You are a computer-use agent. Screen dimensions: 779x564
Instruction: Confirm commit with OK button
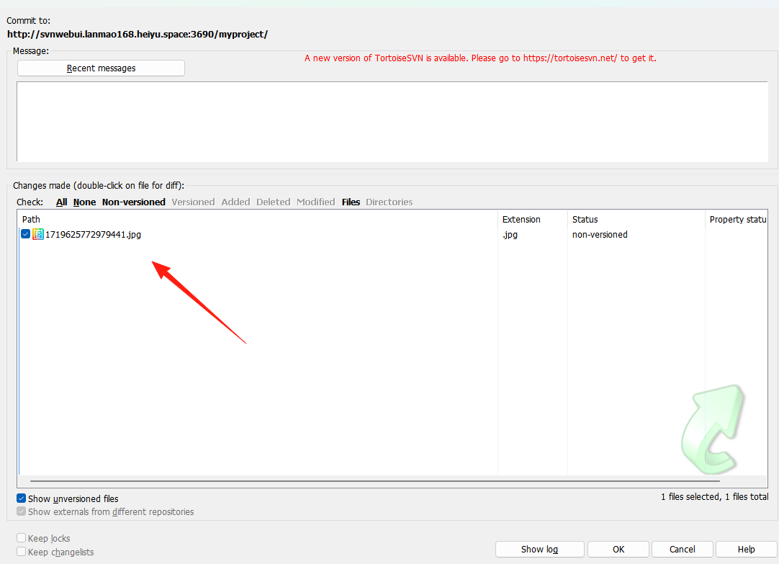[618, 549]
